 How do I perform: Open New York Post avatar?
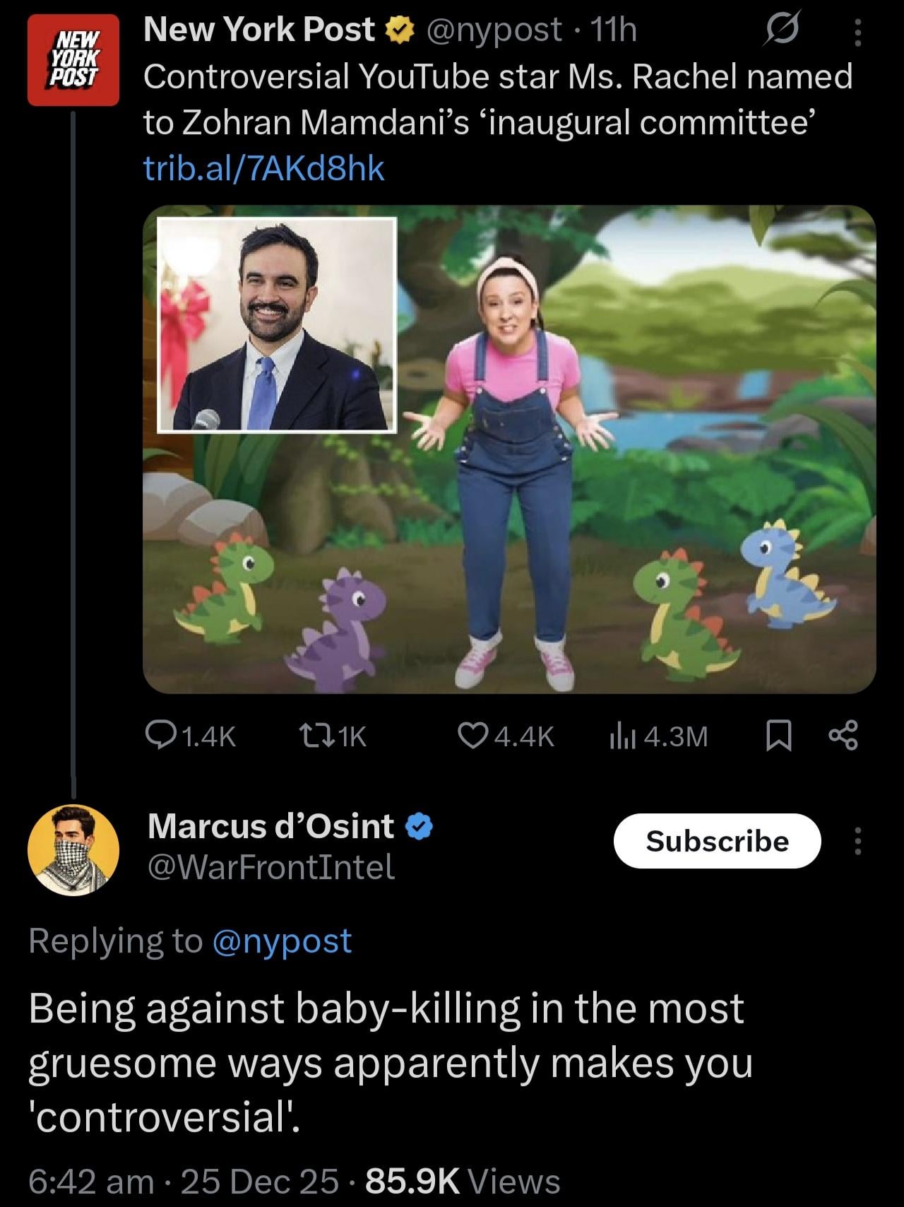(73, 60)
